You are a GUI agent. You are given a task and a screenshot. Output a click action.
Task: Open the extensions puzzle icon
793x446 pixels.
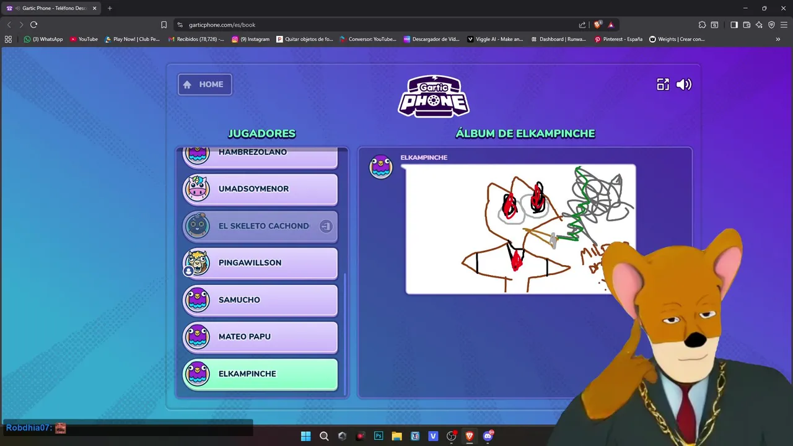click(x=702, y=25)
